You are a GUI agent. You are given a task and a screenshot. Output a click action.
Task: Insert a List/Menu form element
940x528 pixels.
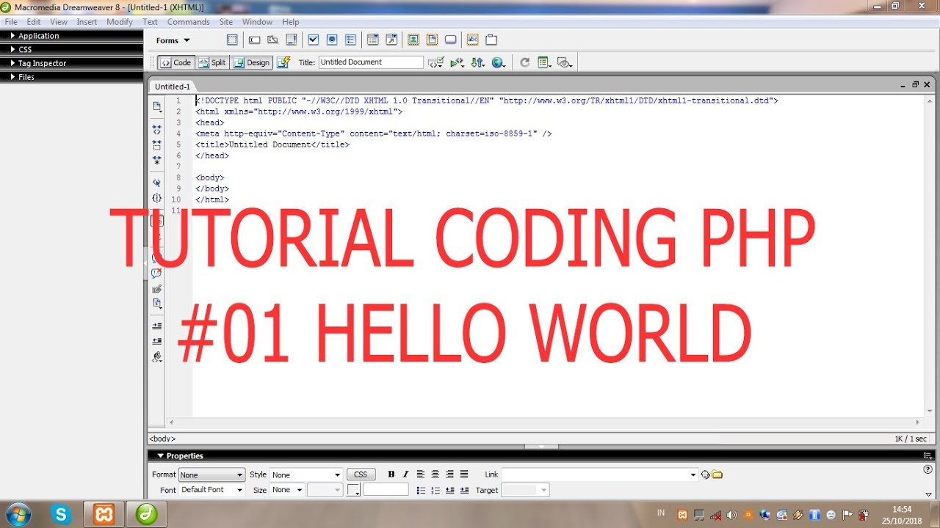pyautogui.click(x=372, y=40)
